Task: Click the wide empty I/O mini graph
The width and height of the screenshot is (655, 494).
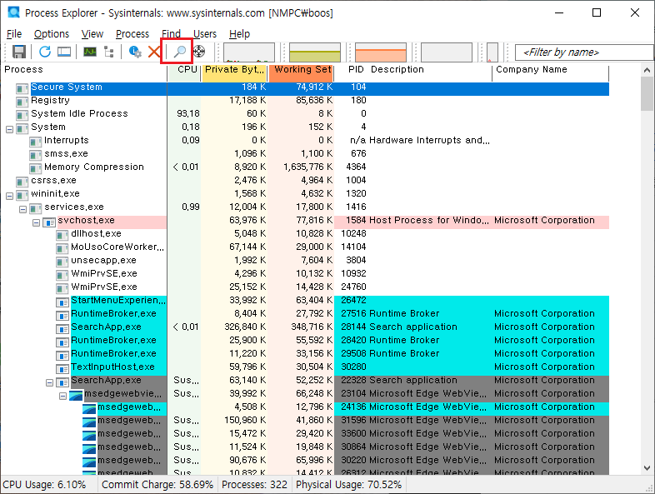Action: [x=447, y=52]
